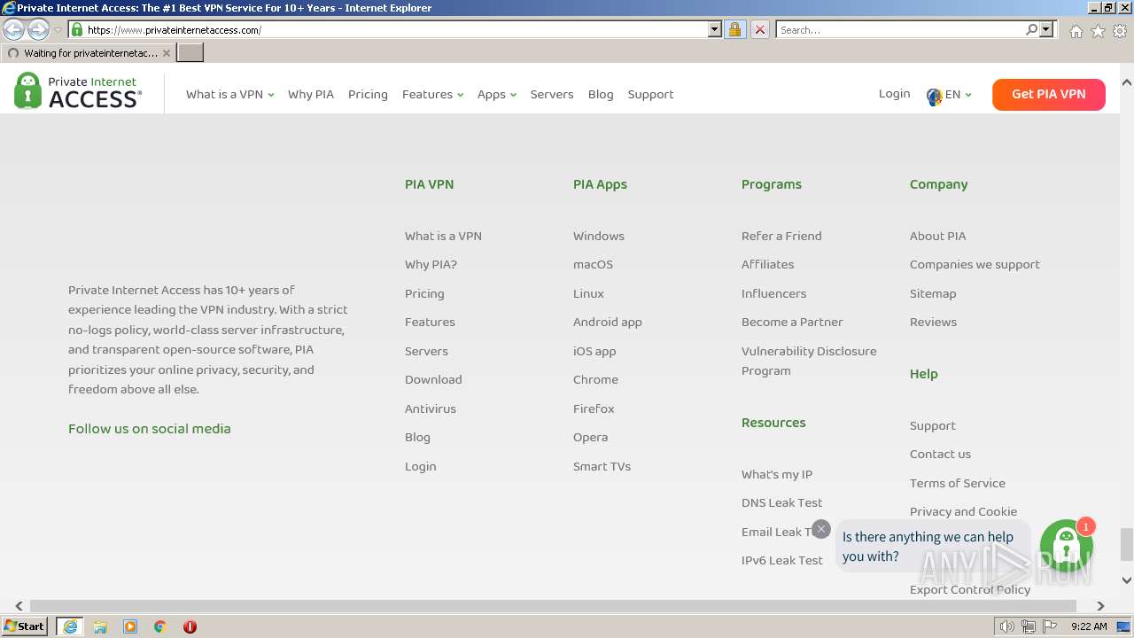Click in the browser search box
1134x638 pixels.
point(900,29)
